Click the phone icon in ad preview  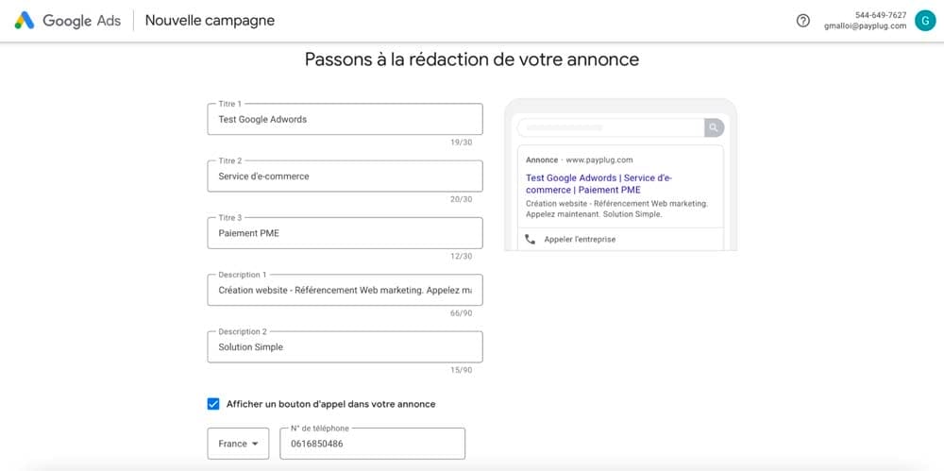click(531, 240)
